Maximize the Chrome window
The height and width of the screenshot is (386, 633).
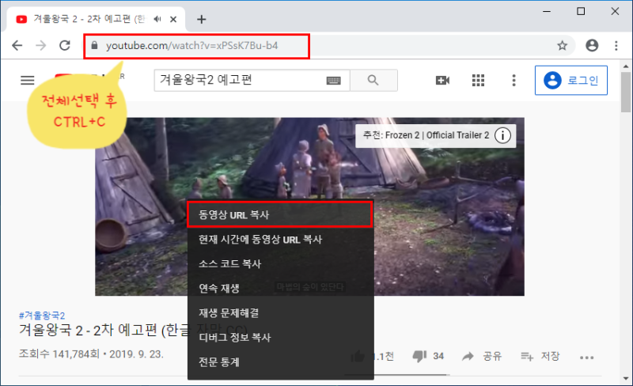tap(581, 11)
